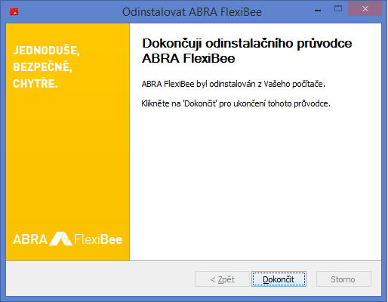Close the uninstaller window with X

(x=365, y=9)
